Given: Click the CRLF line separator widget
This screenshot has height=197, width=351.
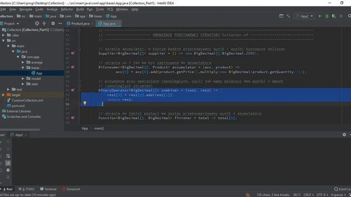Looking at the screenshot, I should [308, 195].
